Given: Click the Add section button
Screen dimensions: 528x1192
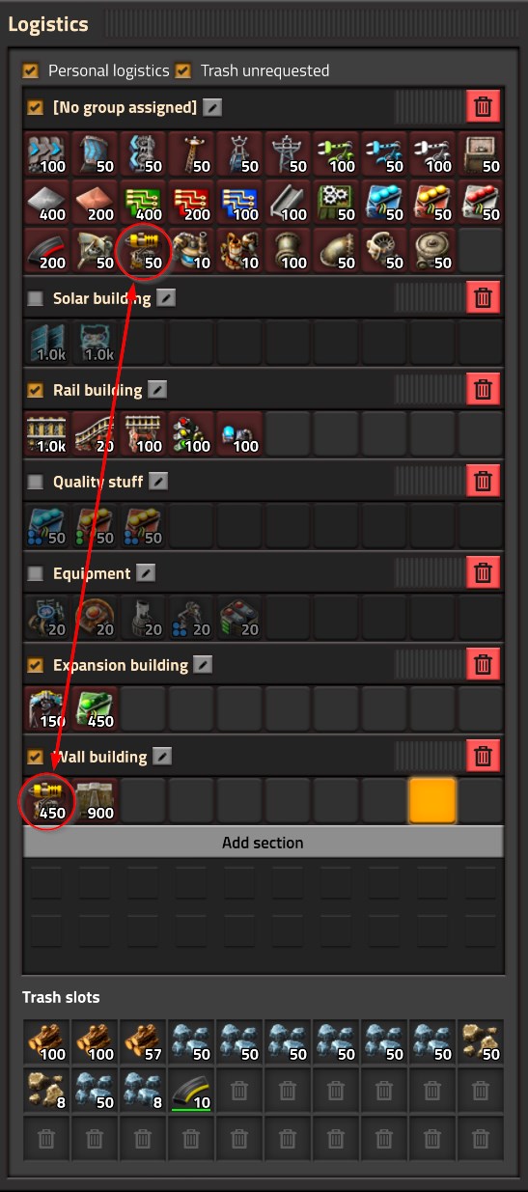Looking at the screenshot, I should click(x=263, y=843).
